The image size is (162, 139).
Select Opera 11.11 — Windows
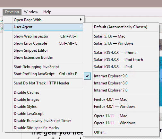tap(121, 123)
